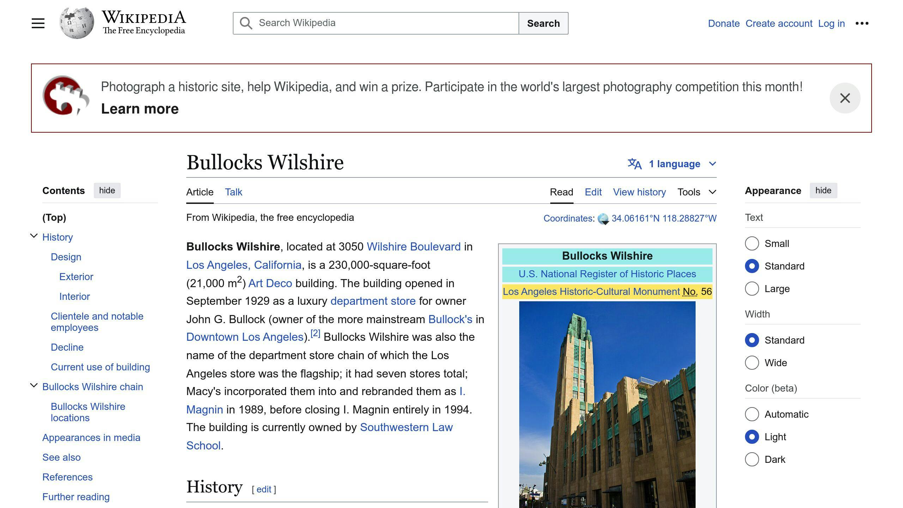903x508 pixels.
Task: Enable Wide width appearance
Action: click(752, 363)
